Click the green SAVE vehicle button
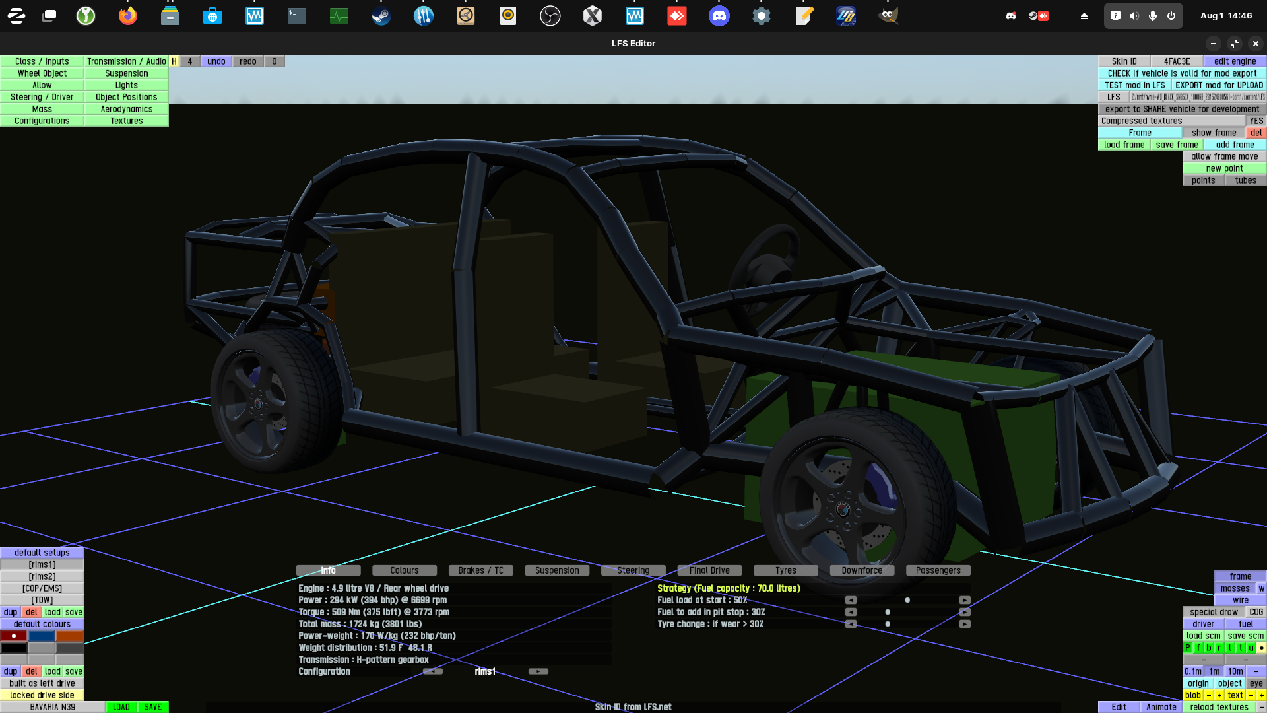Image resolution: width=1267 pixels, height=713 pixels. 153,707
